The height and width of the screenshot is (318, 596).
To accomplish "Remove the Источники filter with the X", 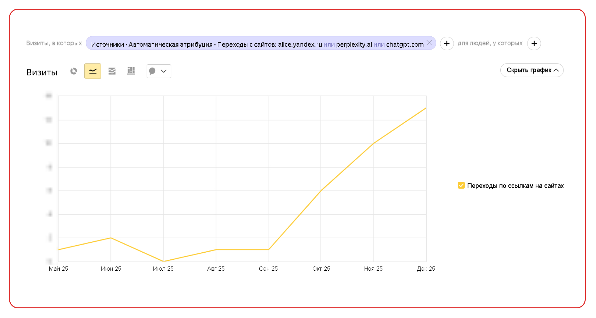I will click(429, 43).
